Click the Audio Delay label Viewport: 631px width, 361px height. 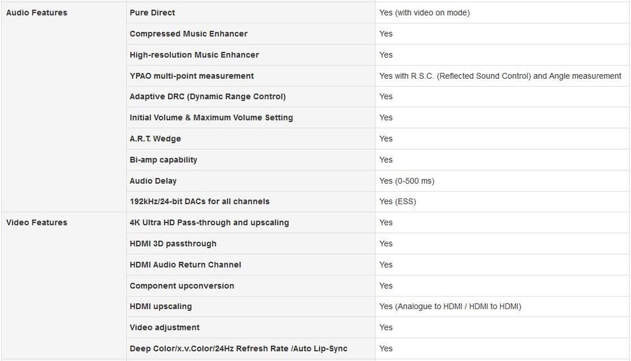(153, 180)
